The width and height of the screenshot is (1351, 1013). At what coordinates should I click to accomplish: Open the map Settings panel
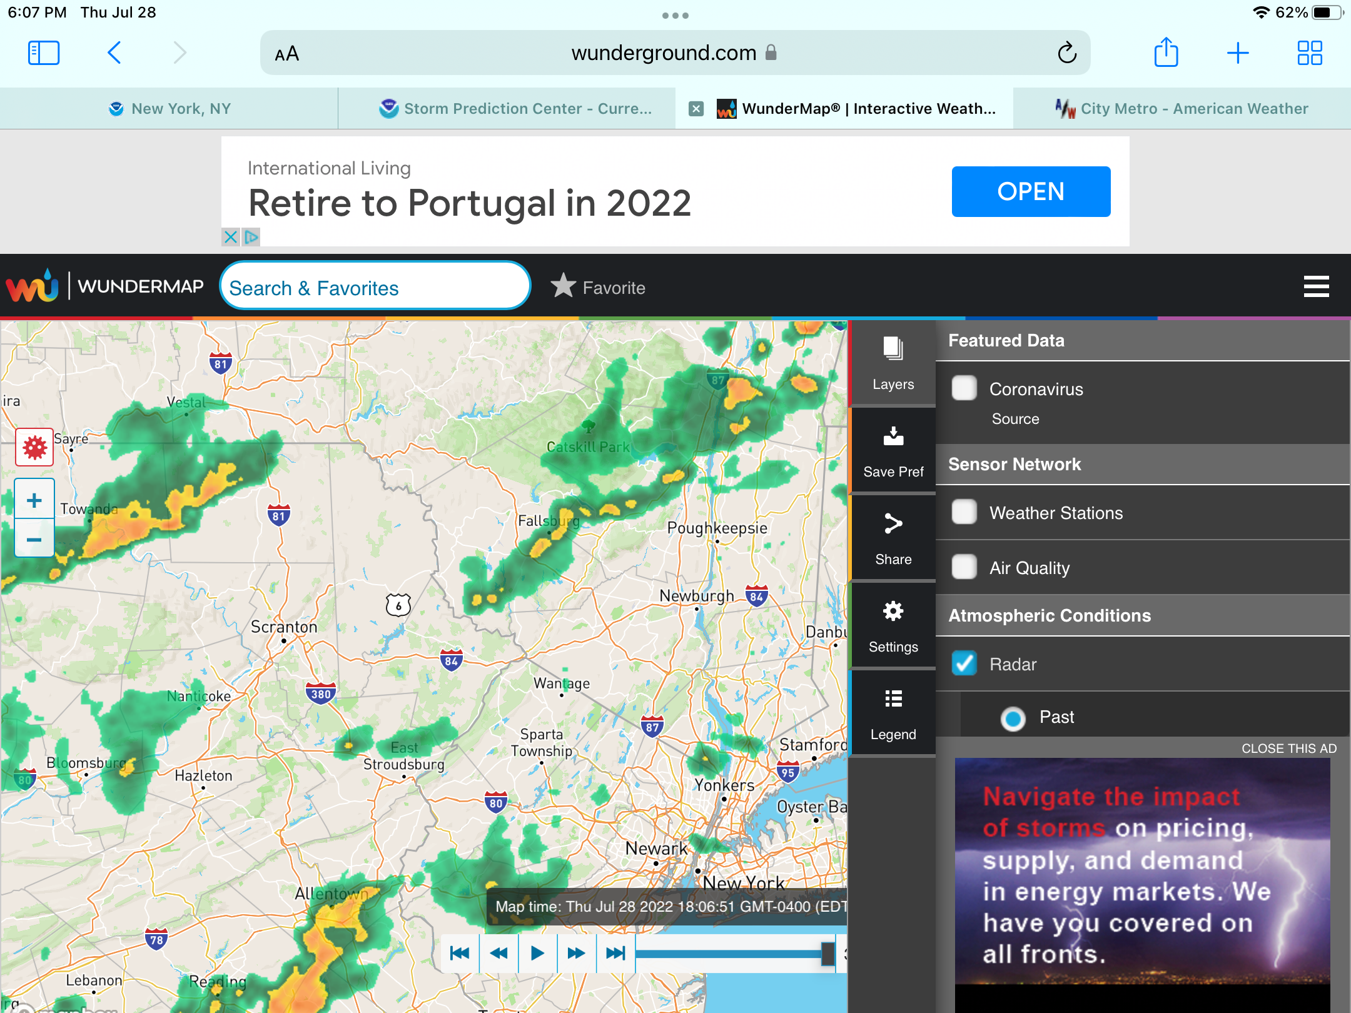[893, 626]
